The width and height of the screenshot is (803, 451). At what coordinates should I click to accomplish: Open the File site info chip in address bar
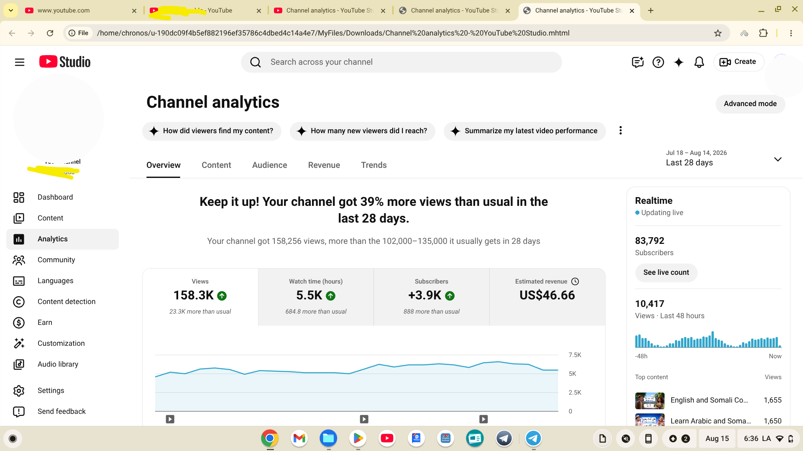pos(79,33)
